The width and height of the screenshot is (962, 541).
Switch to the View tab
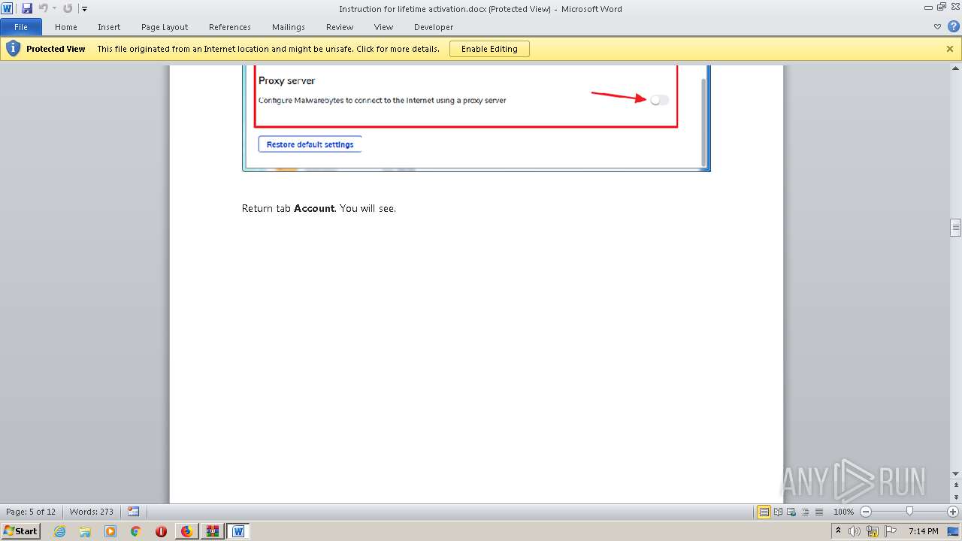[384, 27]
